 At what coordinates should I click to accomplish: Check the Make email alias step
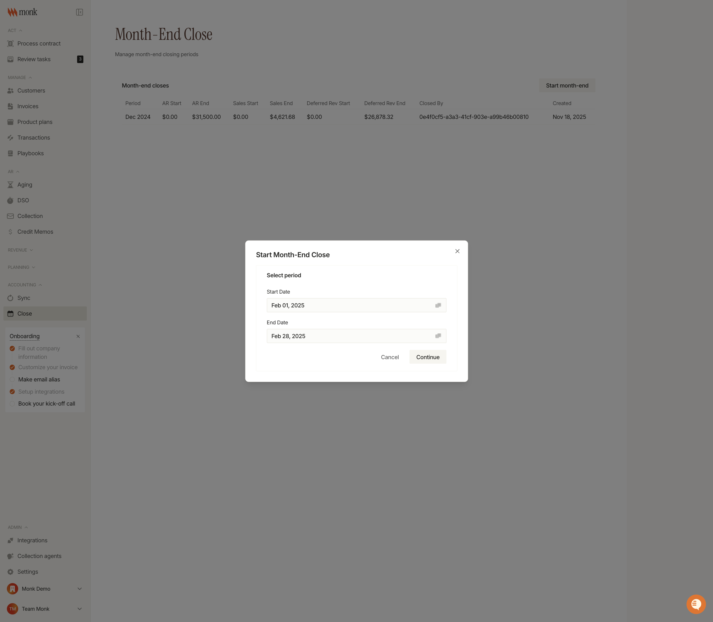click(x=12, y=379)
